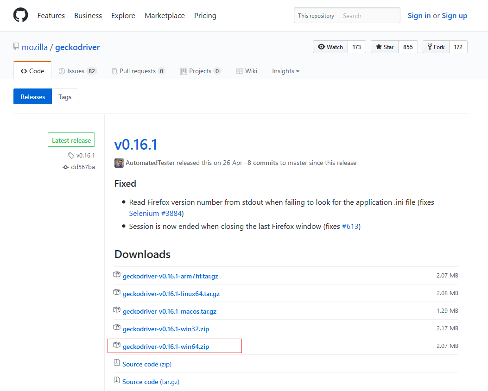488x391 pixels.
Task: Download geckodriver-v0.16.1-macos.tar.gz
Action: (x=170, y=311)
